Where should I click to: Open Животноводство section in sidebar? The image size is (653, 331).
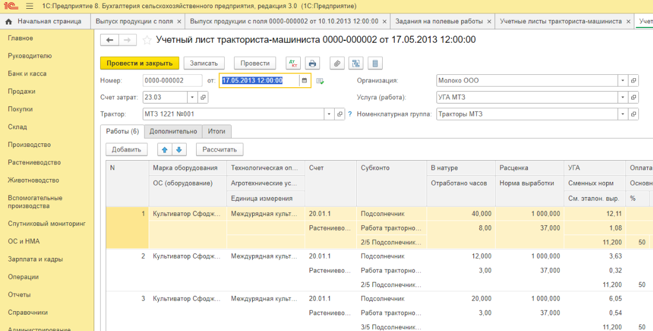[33, 180]
